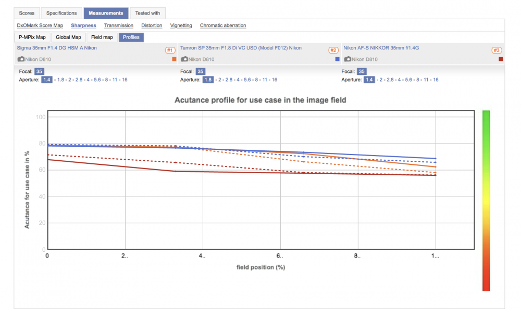Switch to Field map view
Screen dimensions: 521x309
click(x=102, y=37)
